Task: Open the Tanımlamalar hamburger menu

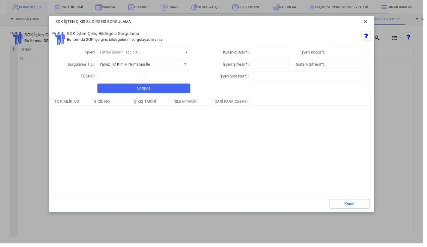Action: pyautogui.click(x=397, y=7)
